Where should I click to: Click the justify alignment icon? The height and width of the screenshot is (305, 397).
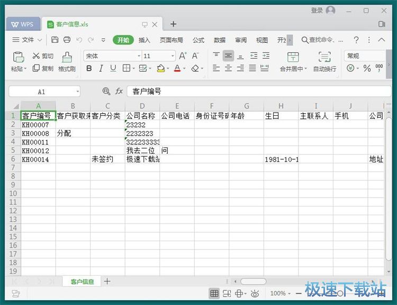(x=252, y=68)
